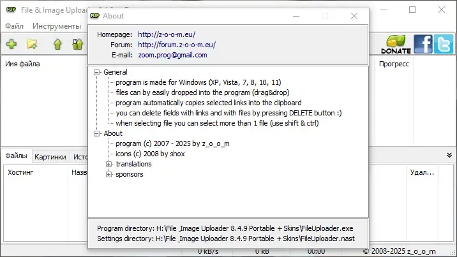Switch to the Файлы tab

[x=17, y=156]
